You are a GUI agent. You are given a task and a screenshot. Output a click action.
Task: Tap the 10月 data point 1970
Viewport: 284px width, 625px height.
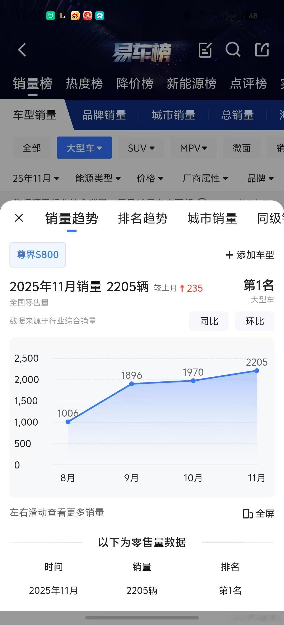[193, 381]
